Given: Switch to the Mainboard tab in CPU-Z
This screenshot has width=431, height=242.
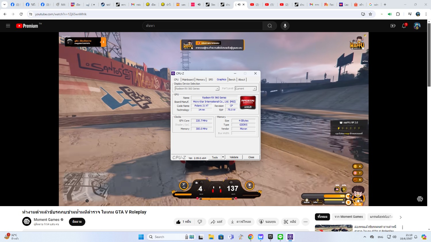Looking at the screenshot, I should click(188, 80).
